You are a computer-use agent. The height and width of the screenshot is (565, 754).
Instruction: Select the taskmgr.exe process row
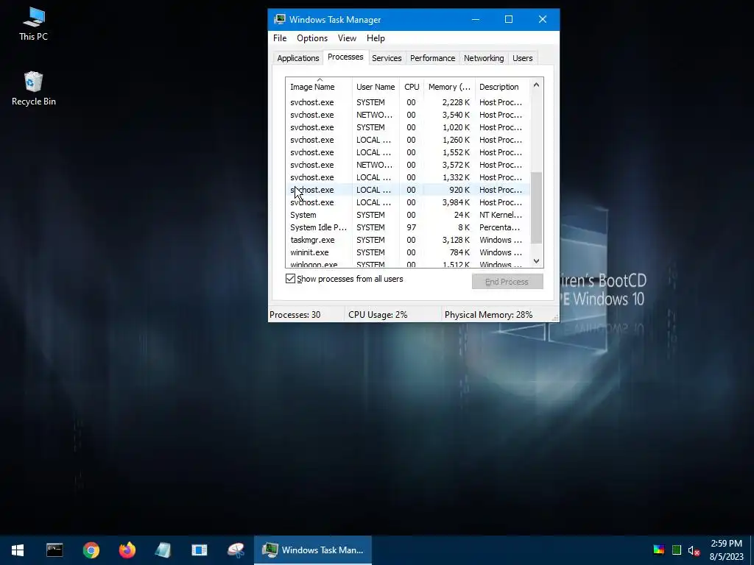[408, 240]
